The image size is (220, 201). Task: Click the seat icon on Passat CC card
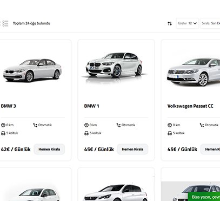(x=170, y=133)
